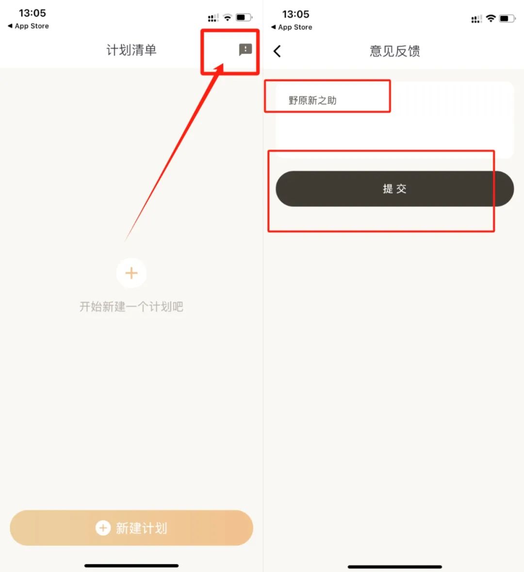Tap the home indicator bar under 新建计划
Image resolution: width=524 pixels, height=572 pixels.
pyautogui.click(x=131, y=565)
